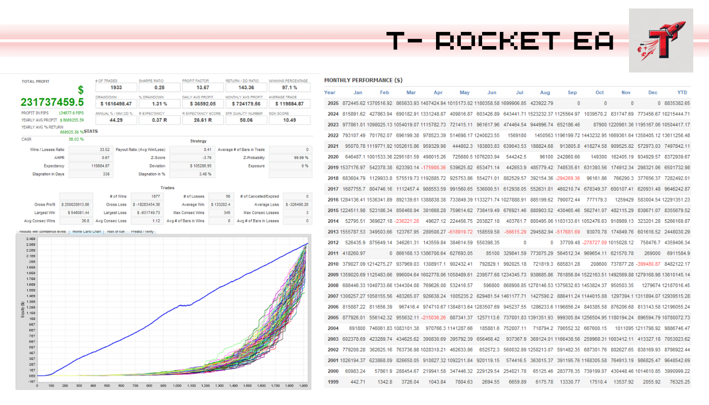Click the Payout Ratio field showing 0.41
The width and height of the screenshot is (709, 405).
click(x=191, y=149)
